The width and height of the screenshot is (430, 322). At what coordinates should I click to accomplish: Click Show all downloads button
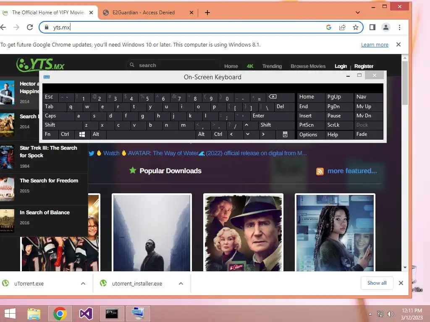377,283
